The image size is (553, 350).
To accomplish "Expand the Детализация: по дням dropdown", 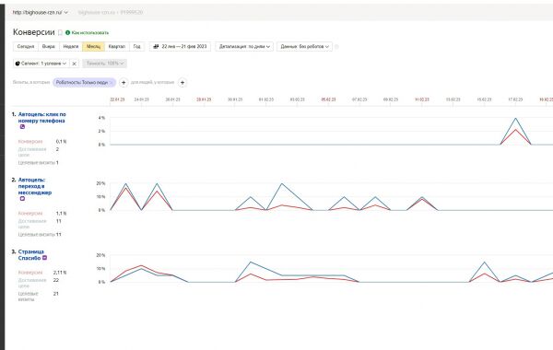I will (244, 47).
